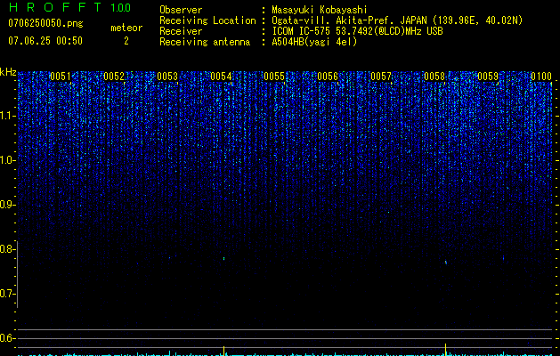Click the 1.1 kHz axis label
560x356 pixels.
[7, 116]
